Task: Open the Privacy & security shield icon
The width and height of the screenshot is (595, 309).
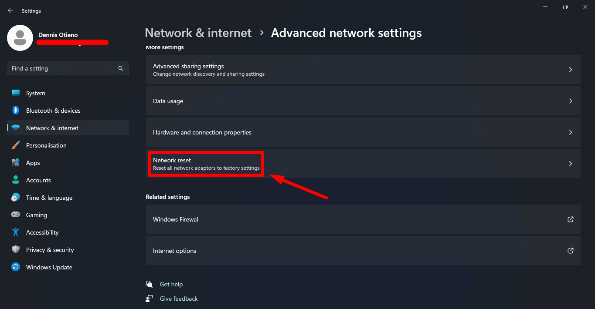Action: click(16, 249)
